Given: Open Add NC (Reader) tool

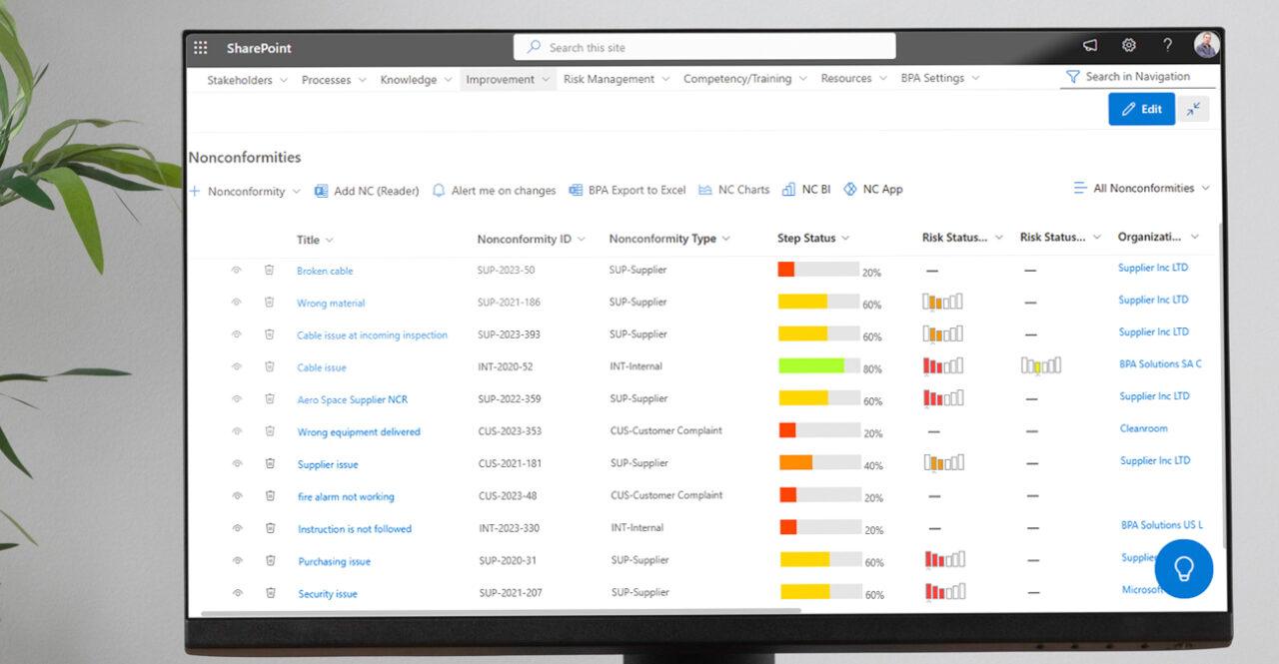Looking at the screenshot, I should click(x=367, y=191).
